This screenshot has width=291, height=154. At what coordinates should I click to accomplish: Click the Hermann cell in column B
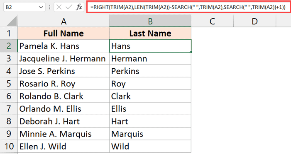pos(150,58)
